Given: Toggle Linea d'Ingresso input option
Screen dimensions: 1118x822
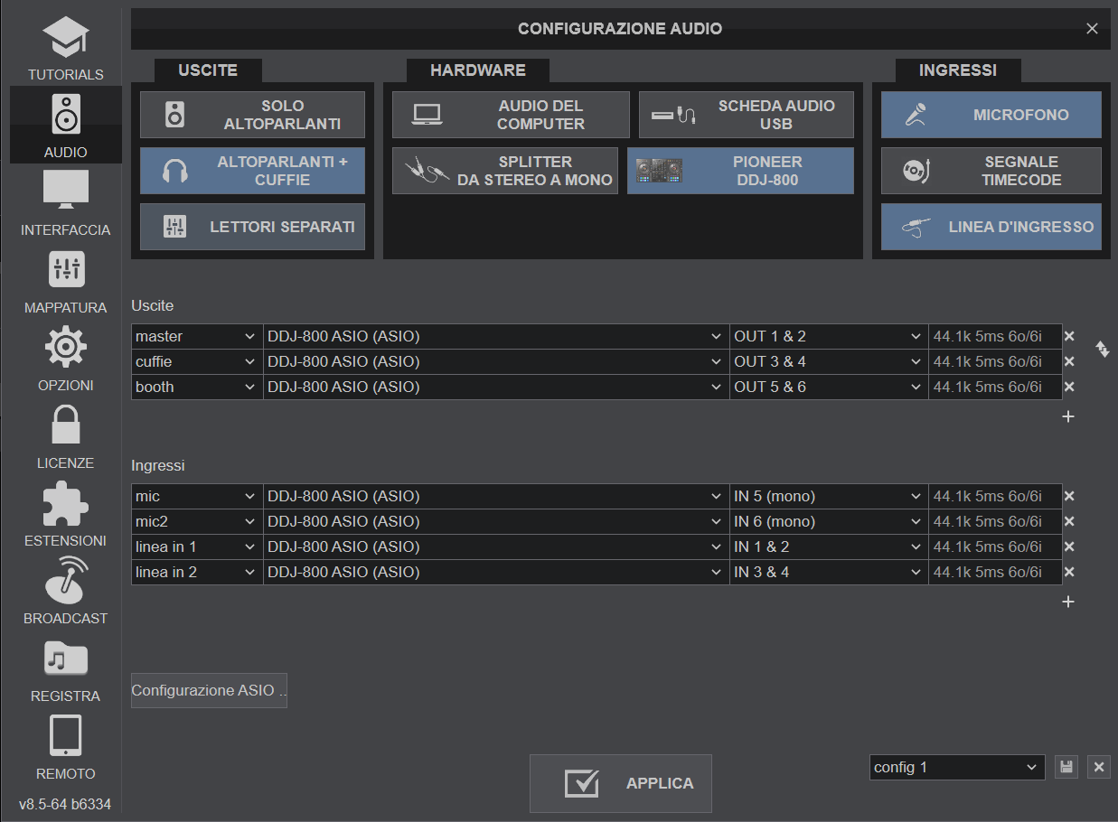Looking at the screenshot, I should click(991, 227).
